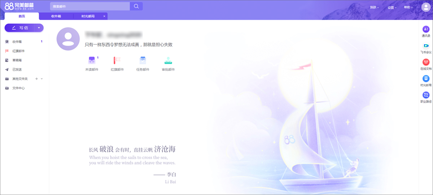Expand the 写信 compose dropdown arrow
The width and height of the screenshot is (433, 195).
point(39,28)
